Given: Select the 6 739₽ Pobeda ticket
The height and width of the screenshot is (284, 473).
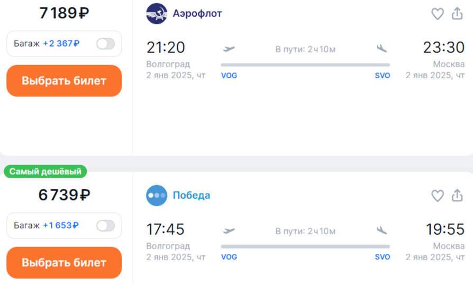Looking at the screenshot, I should point(64,262).
